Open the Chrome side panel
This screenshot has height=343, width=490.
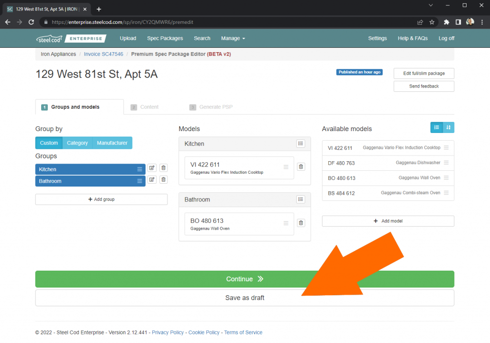click(458, 22)
